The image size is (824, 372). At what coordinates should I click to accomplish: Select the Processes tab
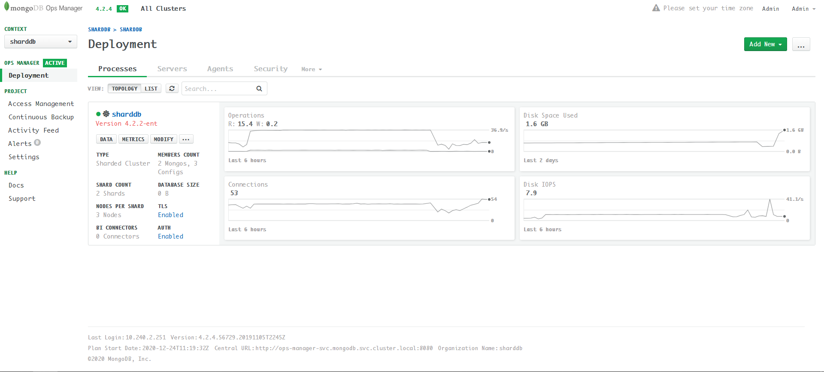pyautogui.click(x=117, y=69)
